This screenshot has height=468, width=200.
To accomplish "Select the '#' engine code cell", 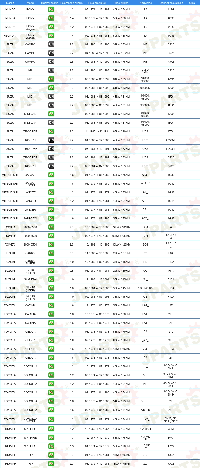I will pos(171,227).
